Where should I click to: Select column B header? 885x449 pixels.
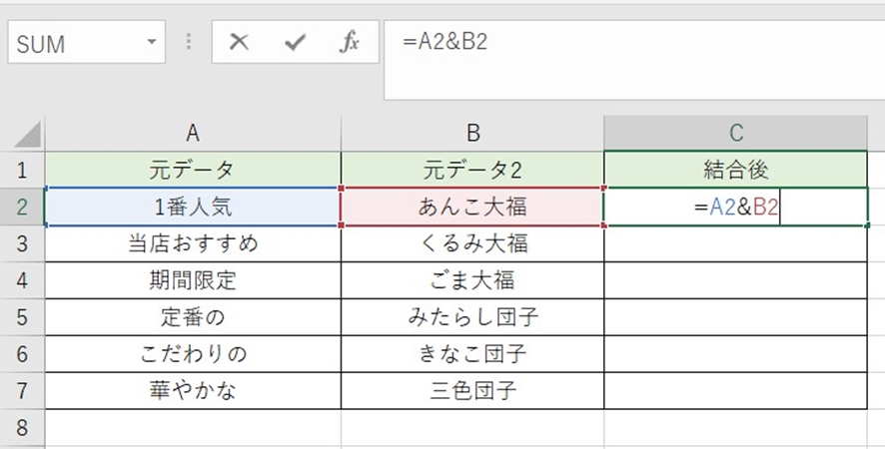click(472, 134)
